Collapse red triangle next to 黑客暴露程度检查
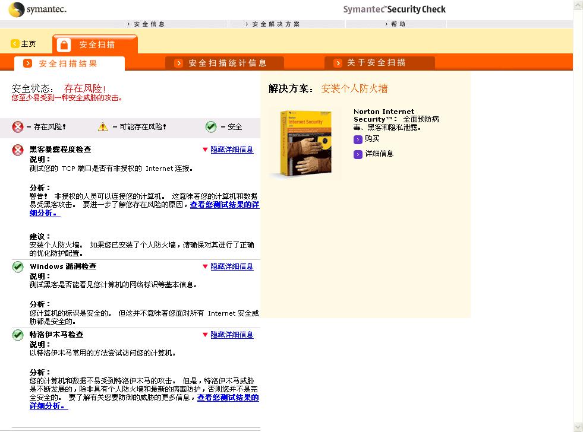 205,150
